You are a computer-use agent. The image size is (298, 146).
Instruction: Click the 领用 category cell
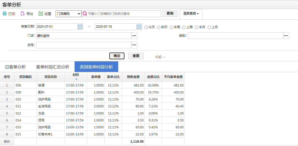[x=51, y=120]
